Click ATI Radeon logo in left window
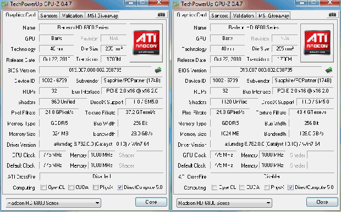This screenshot has height=212, width=341. point(146,43)
